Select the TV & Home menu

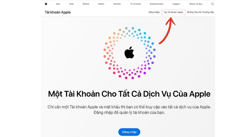pyautogui.click(x=135, y=4)
